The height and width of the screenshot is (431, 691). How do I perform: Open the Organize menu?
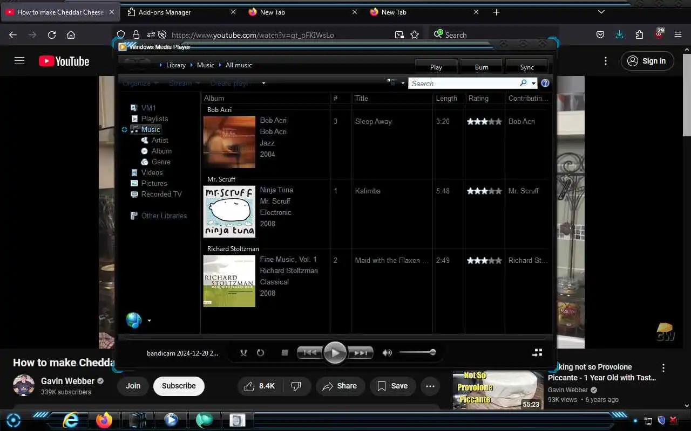click(x=140, y=83)
